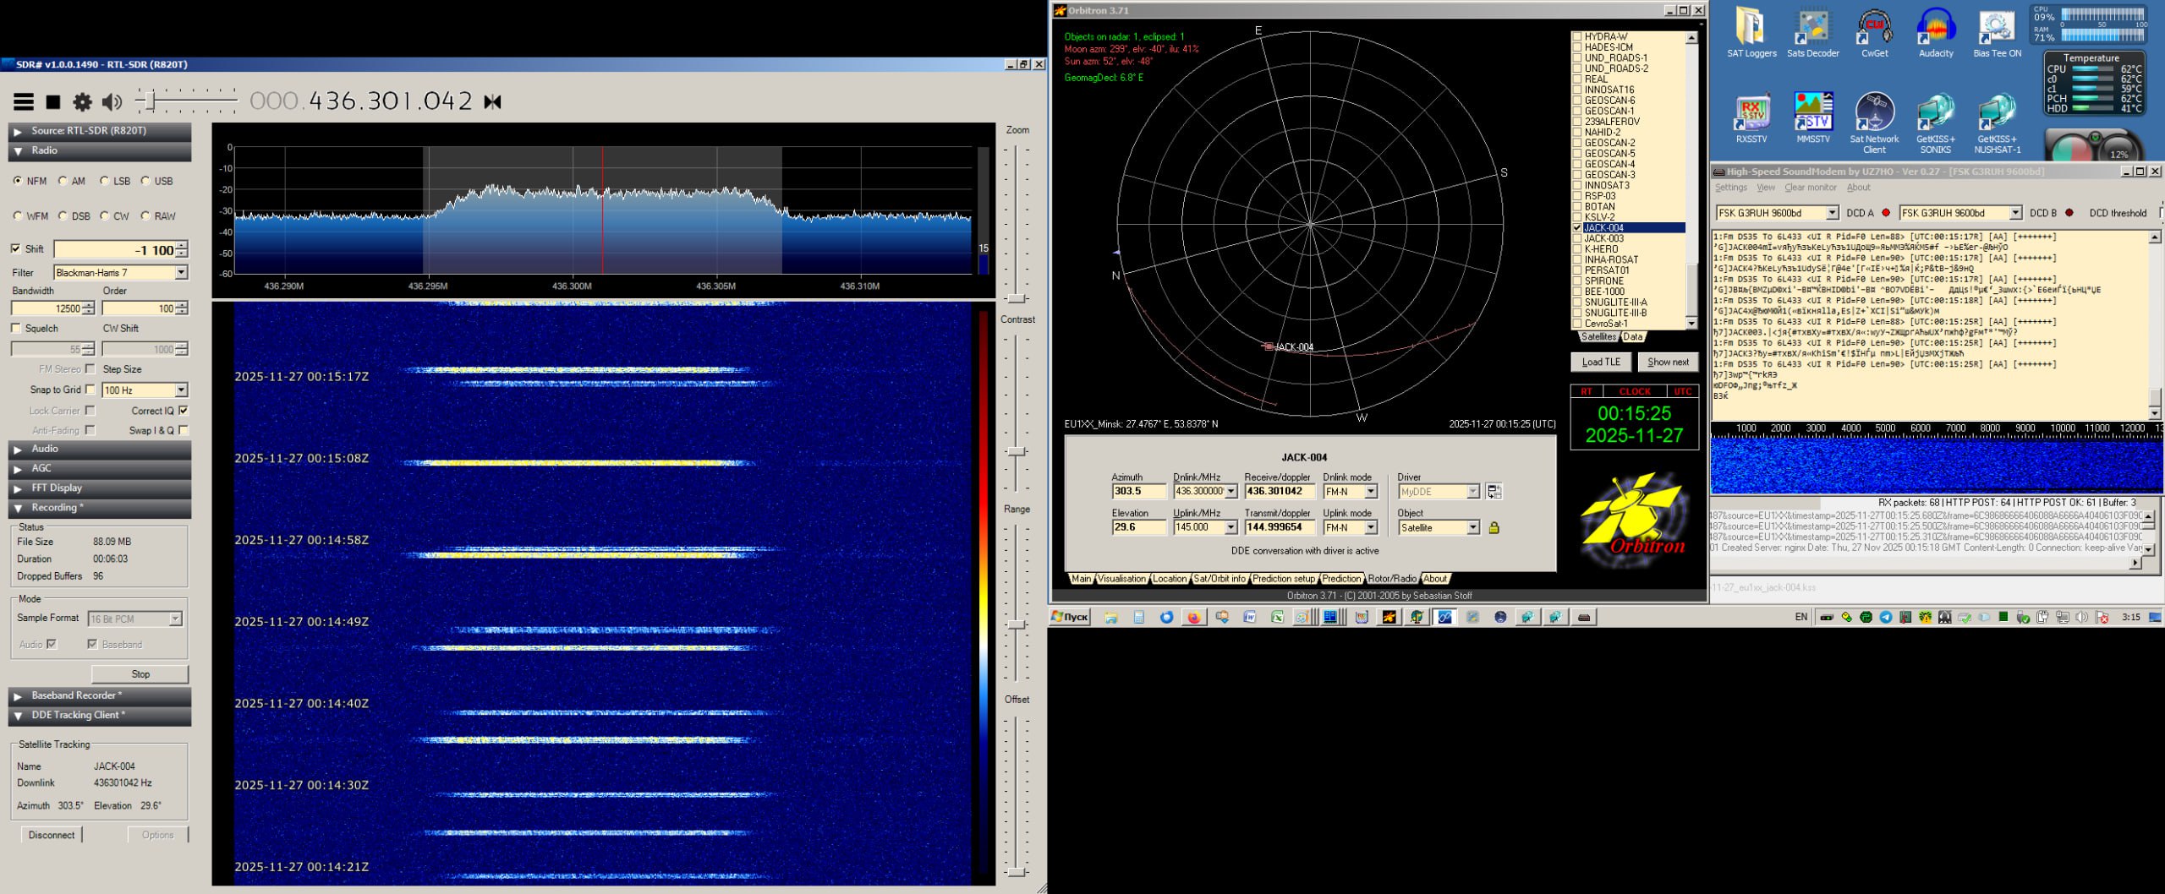Check the JACK-003 satellite in list
This screenshot has height=894, width=2165.
click(1577, 239)
